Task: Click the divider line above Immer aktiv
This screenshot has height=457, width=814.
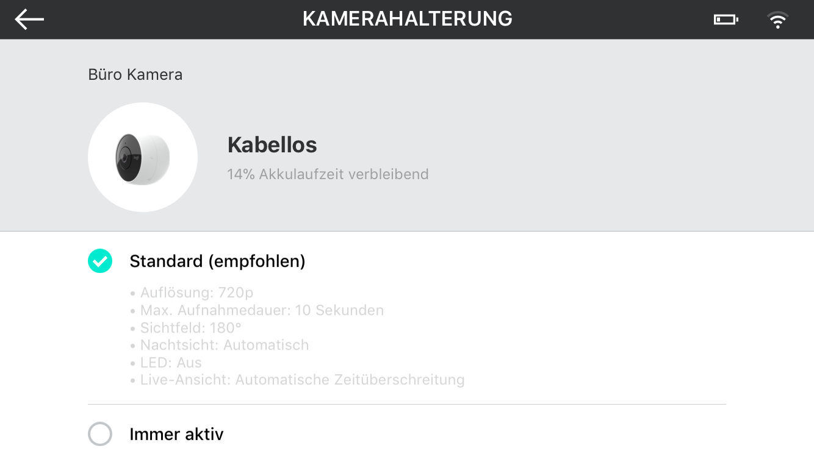Action: click(407, 404)
